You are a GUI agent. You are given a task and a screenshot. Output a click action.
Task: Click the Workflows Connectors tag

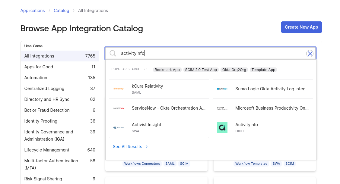142,164
